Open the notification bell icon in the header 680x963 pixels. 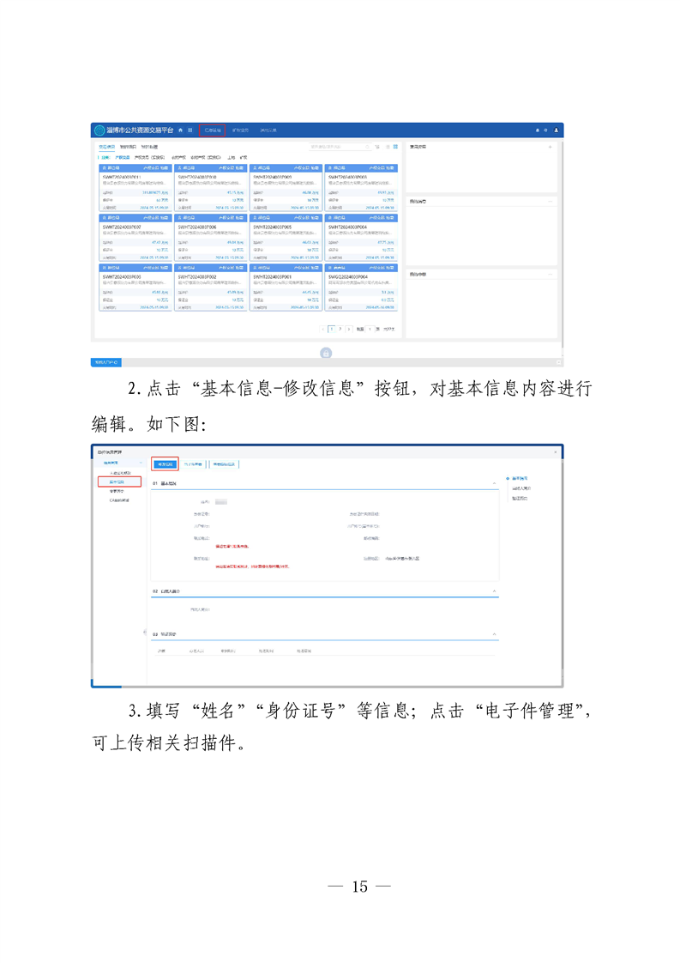pyautogui.click(x=538, y=130)
